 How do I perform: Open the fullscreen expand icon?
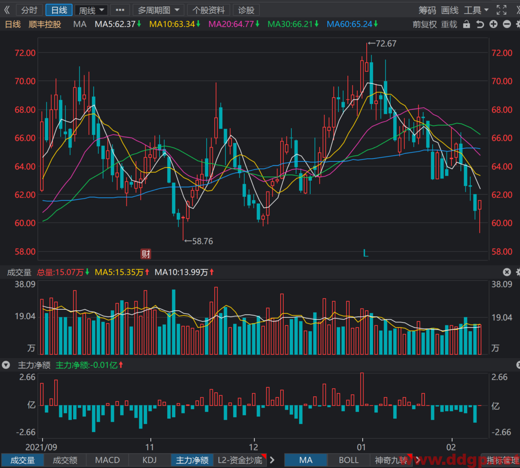click(501, 10)
